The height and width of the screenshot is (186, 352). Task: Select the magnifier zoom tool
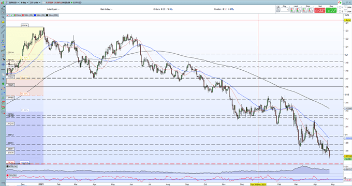pyautogui.click(x=3, y=17)
